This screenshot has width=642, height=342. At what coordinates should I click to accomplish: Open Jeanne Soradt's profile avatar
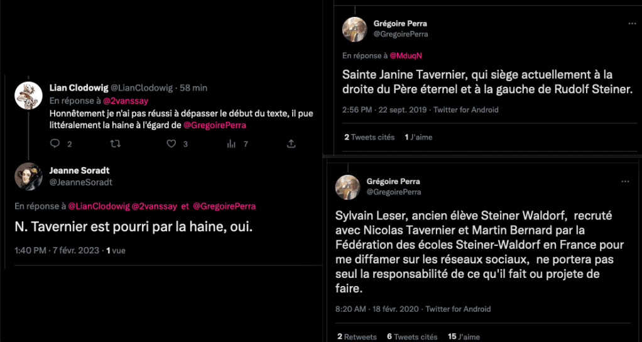pyautogui.click(x=28, y=176)
